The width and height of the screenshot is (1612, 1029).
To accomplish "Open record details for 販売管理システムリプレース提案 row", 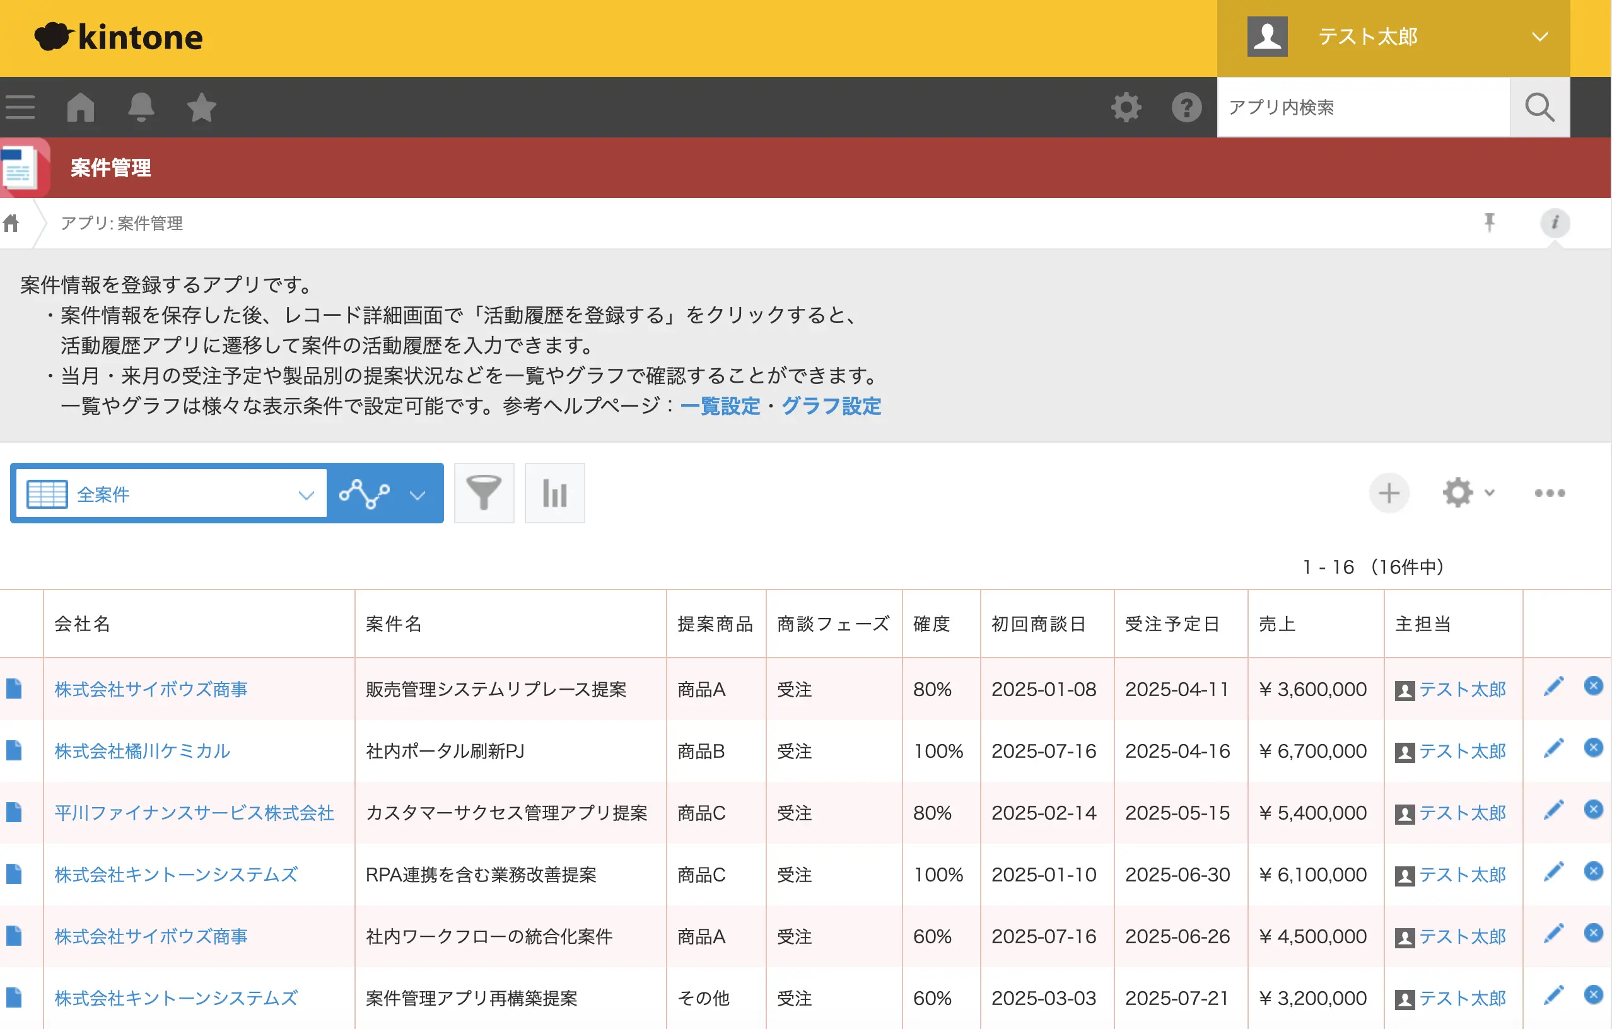I will (x=14, y=689).
